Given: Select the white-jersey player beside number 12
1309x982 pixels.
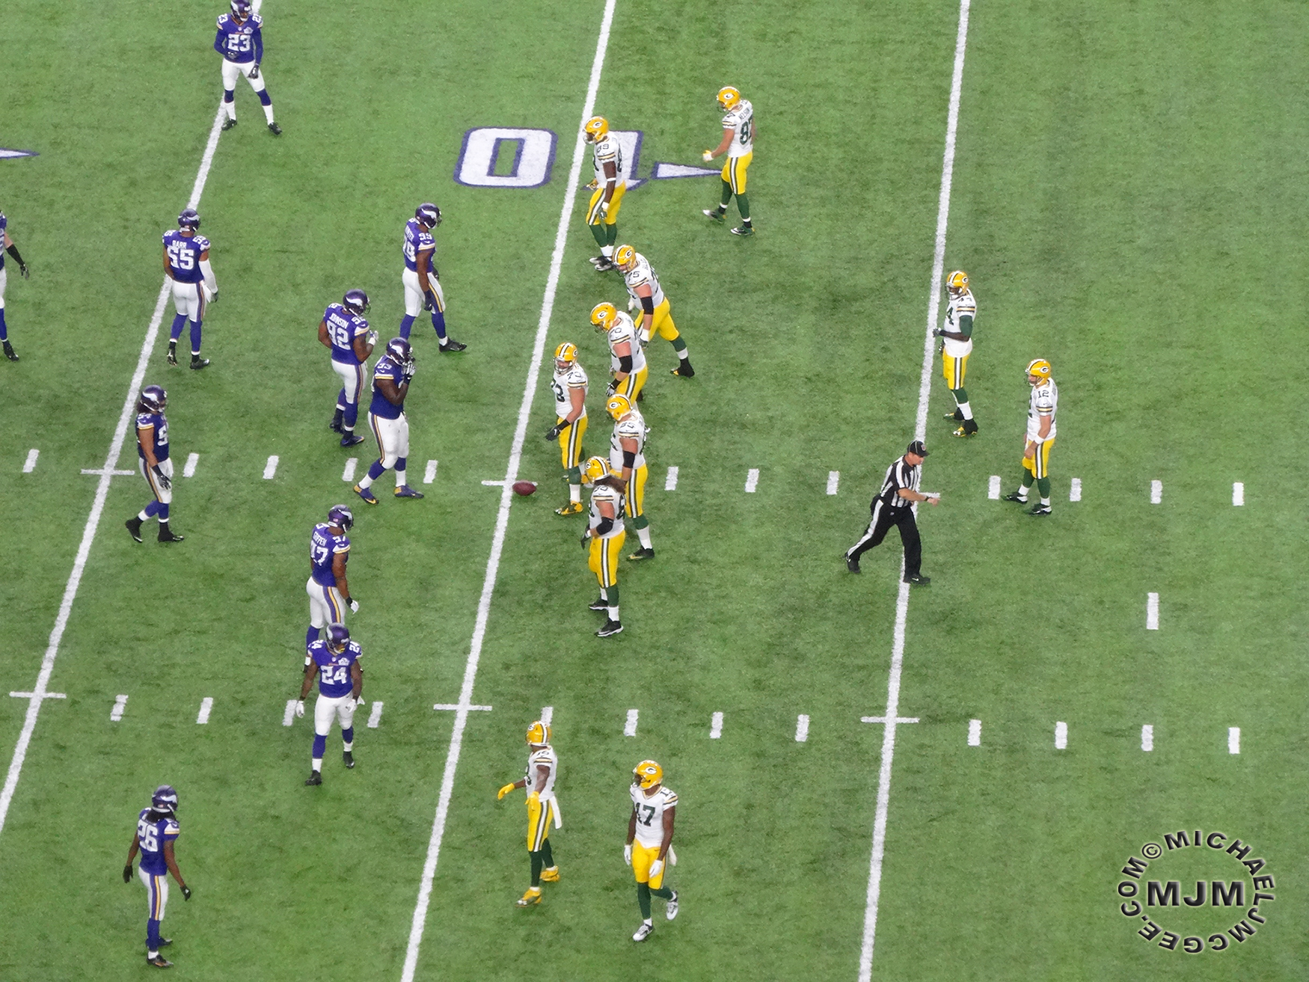Looking at the screenshot, I should tap(957, 352).
